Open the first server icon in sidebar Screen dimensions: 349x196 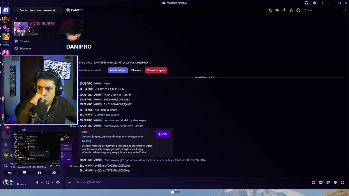pos(6,20)
